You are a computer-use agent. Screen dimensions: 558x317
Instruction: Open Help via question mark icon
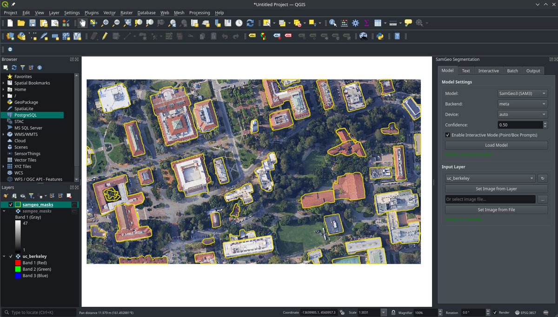tap(397, 36)
